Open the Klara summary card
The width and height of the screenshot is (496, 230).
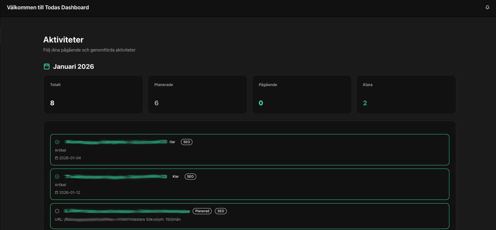coord(406,95)
